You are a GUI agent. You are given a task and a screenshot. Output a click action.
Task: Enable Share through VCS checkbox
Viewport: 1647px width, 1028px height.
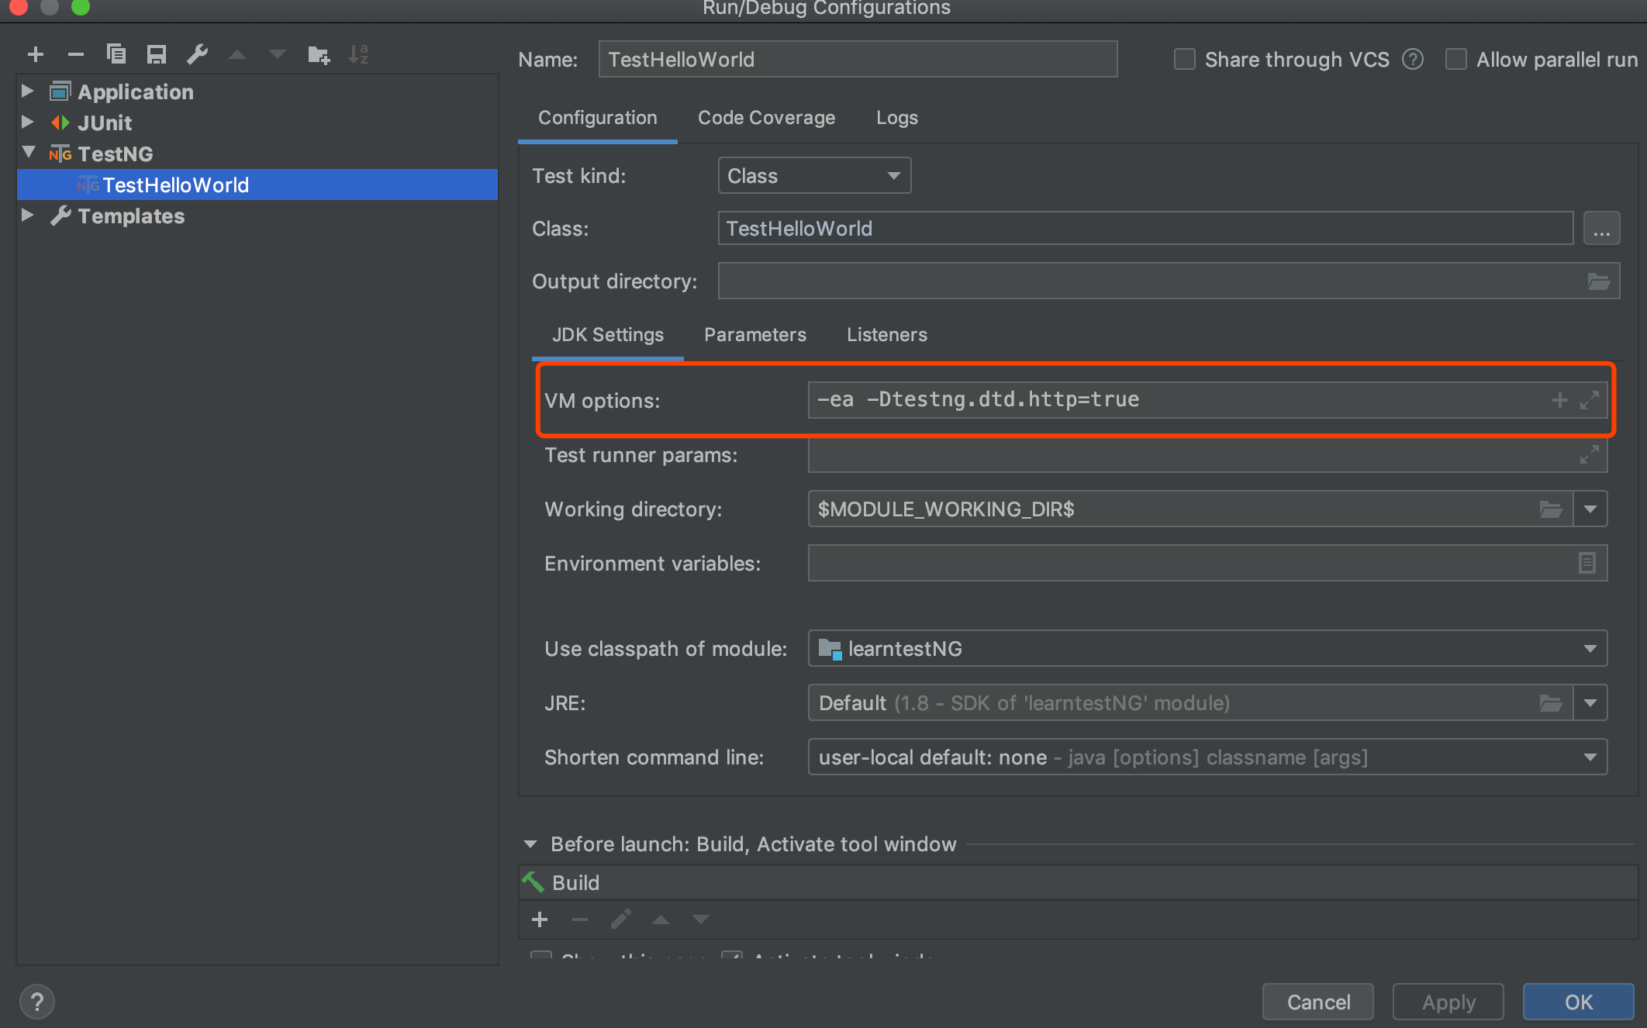coord(1184,60)
